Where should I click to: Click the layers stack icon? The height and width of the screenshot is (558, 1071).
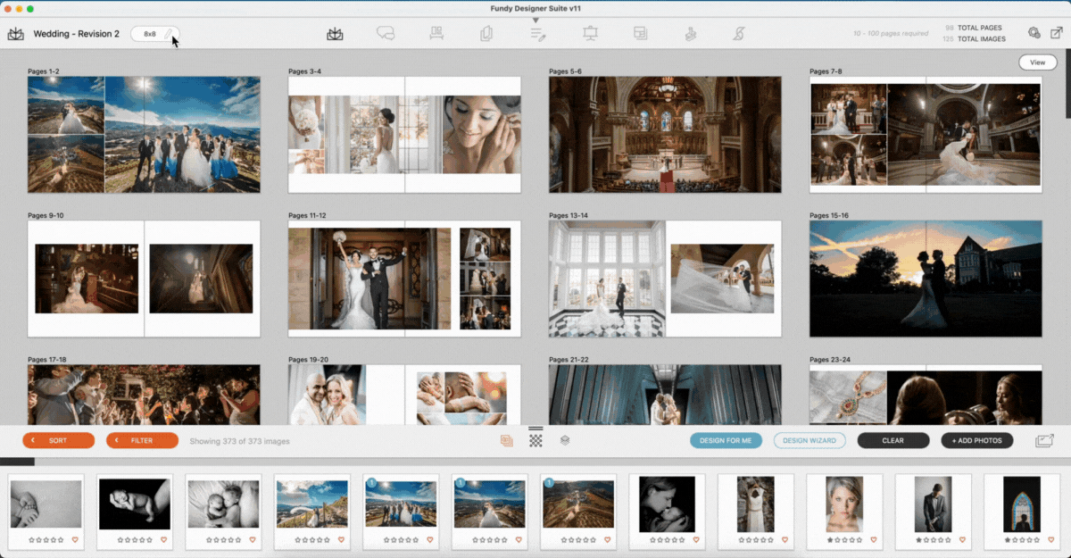[565, 440]
